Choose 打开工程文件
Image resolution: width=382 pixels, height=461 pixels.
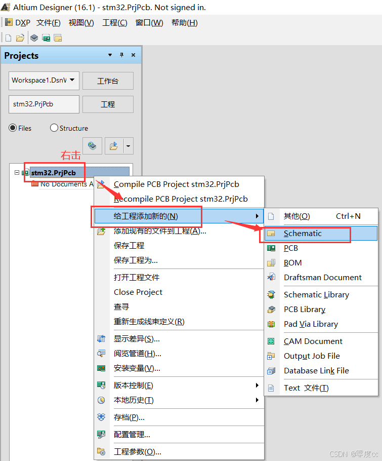[x=137, y=277]
